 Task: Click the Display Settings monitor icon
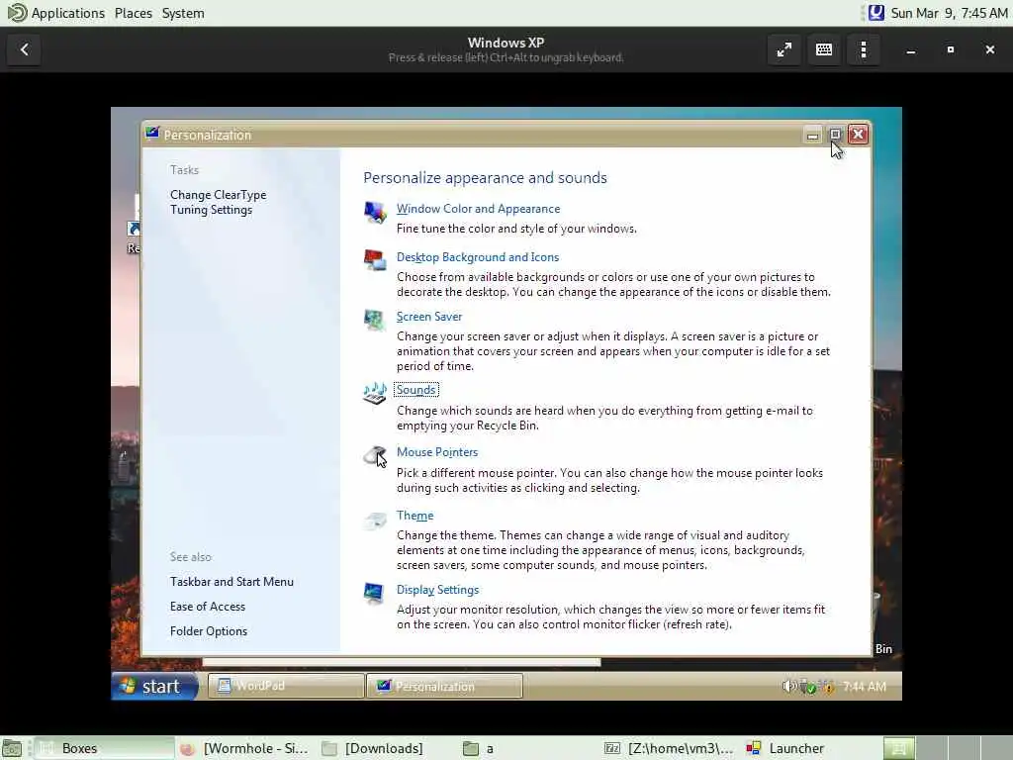coord(375,592)
